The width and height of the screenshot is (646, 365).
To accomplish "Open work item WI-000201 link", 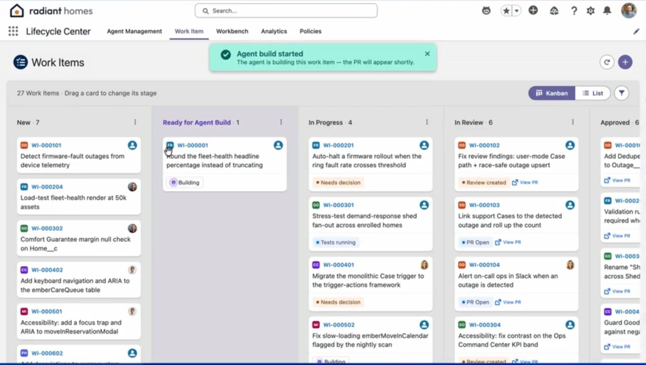I will [338, 145].
